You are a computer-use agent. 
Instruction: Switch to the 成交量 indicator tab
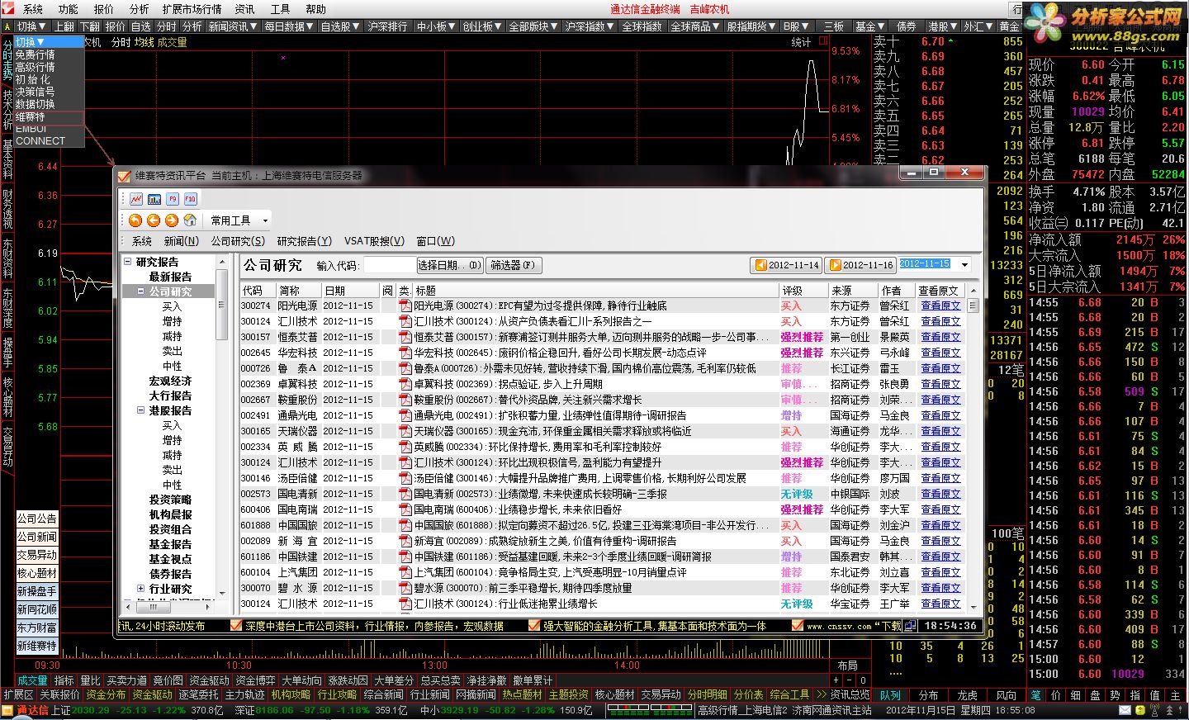tap(32, 680)
